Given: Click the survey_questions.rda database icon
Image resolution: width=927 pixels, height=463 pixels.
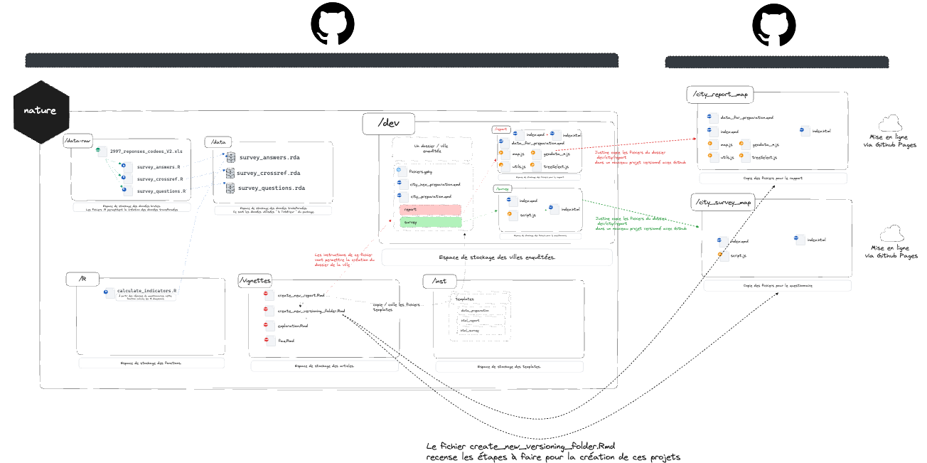Looking at the screenshot, I should tap(230, 188).
